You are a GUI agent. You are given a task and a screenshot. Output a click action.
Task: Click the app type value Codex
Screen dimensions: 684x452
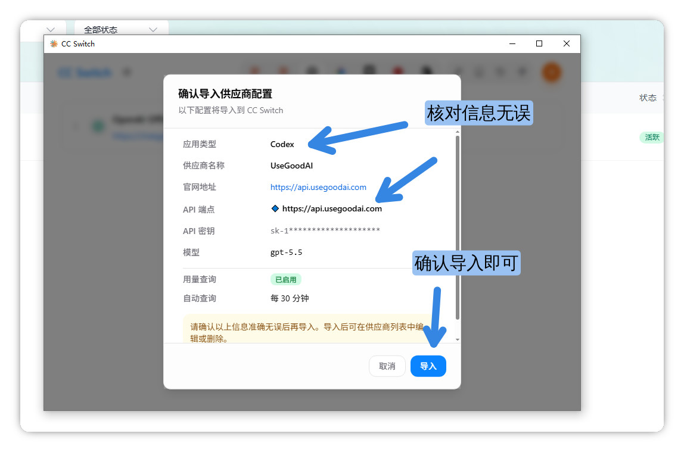click(x=282, y=144)
